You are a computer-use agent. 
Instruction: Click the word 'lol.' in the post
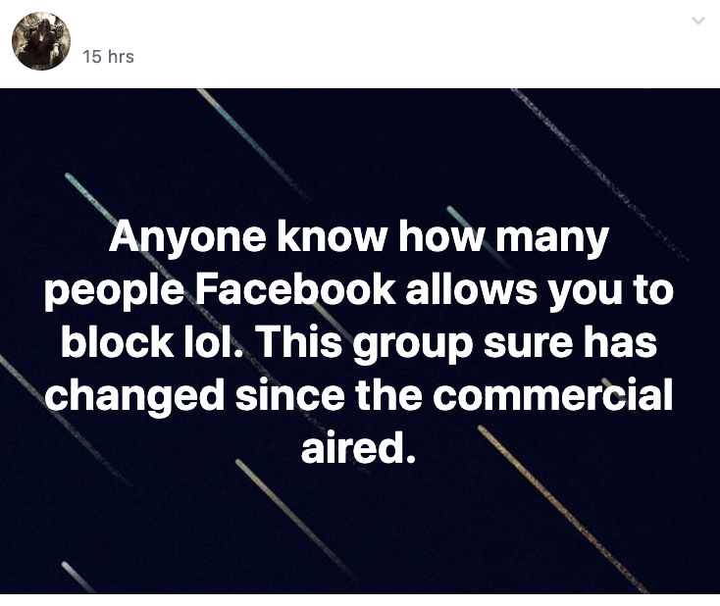pyautogui.click(x=214, y=342)
